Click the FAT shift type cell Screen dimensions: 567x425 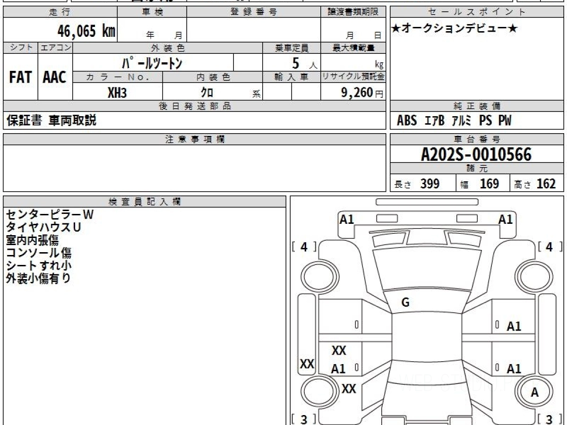coord(20,77)
